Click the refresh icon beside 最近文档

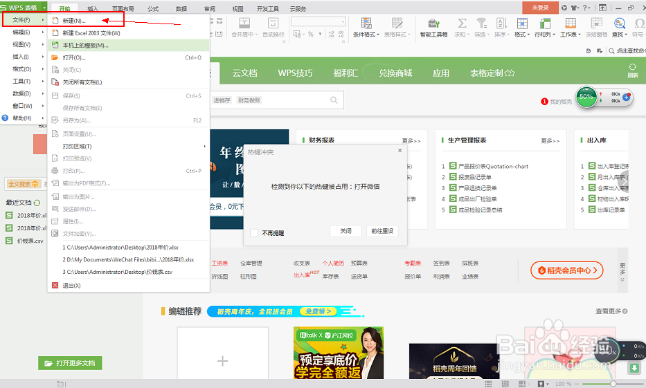(x=37, y=203)
